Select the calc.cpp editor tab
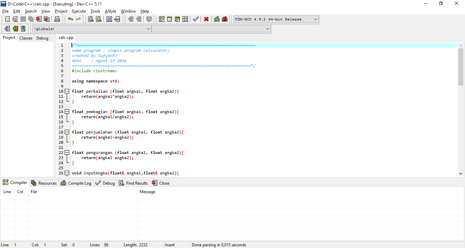Image resolution: width=465 pixels, height=248 pixels. click(66, 37)
